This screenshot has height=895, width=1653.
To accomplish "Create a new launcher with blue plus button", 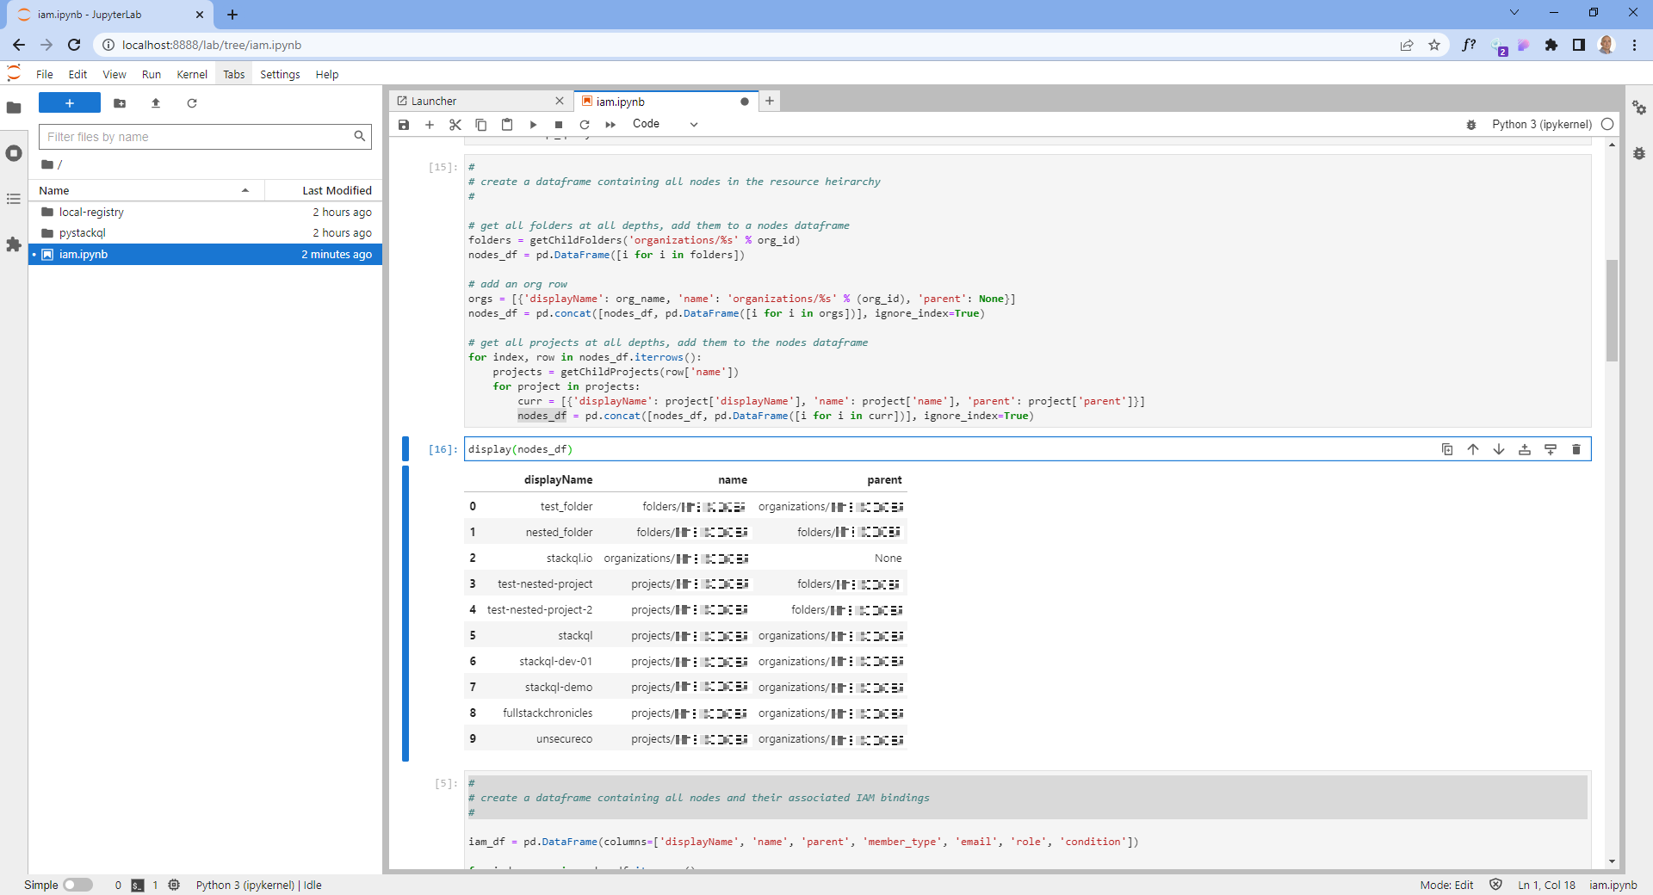I will click(x=69, y=102).
